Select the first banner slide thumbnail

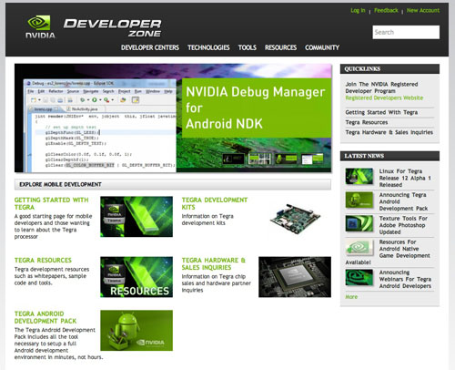coord(233,159)
